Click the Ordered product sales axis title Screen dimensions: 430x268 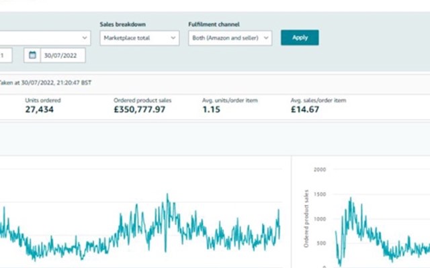pos(306,219)
